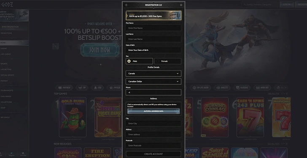Click See All link for Top Games
The image size is (307, 158).
click(x=274, y=94)
